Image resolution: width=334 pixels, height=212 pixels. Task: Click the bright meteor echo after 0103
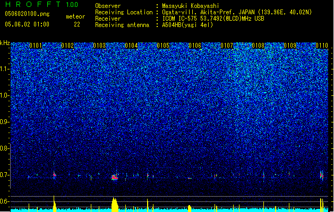coord(115,177)
